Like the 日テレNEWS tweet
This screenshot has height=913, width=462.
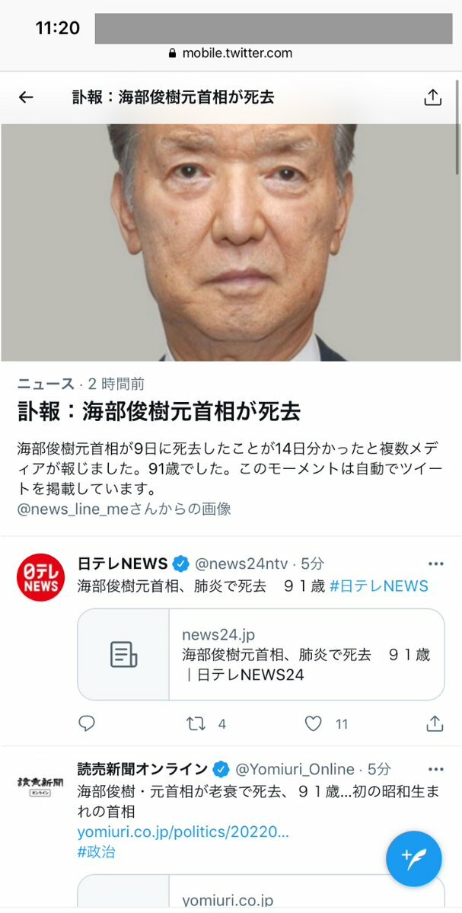314,723
